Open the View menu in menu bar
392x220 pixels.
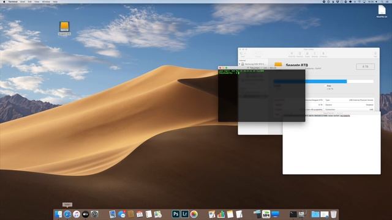tap(37, 2)
